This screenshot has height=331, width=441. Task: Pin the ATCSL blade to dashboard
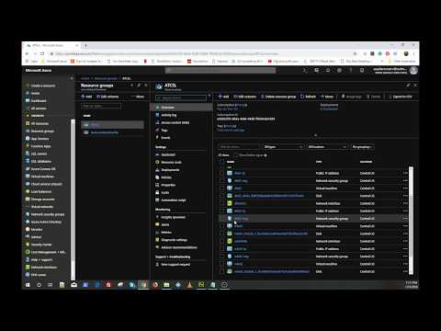[x=408, y=86]
